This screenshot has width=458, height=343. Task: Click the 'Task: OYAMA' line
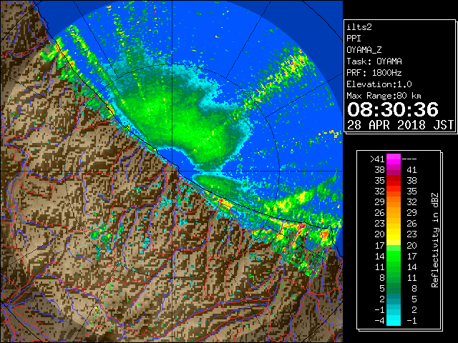click(x=374, y=61)
